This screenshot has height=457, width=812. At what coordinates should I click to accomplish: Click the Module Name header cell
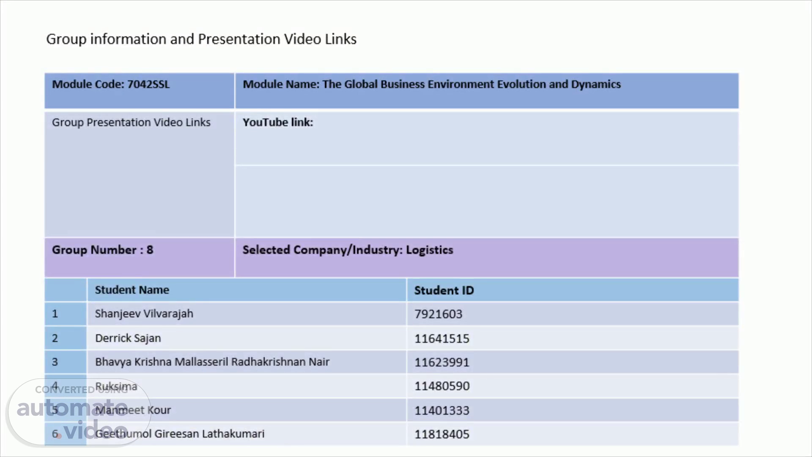(431, 84)
